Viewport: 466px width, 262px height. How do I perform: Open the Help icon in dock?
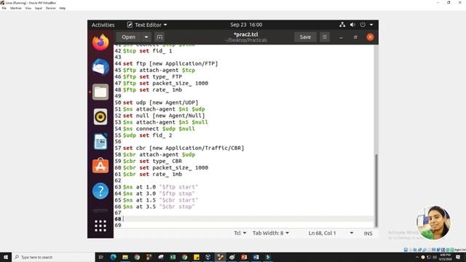pos(100,191)
